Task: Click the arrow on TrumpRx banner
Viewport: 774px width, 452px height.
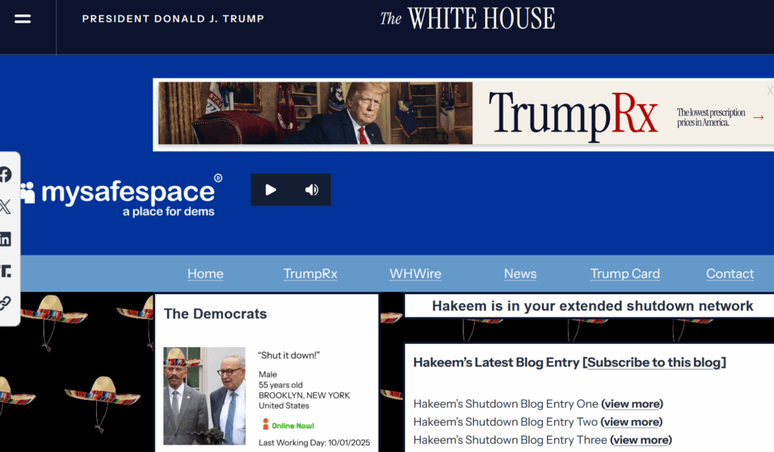Action: pyautogui.click(x=758, y=117)
